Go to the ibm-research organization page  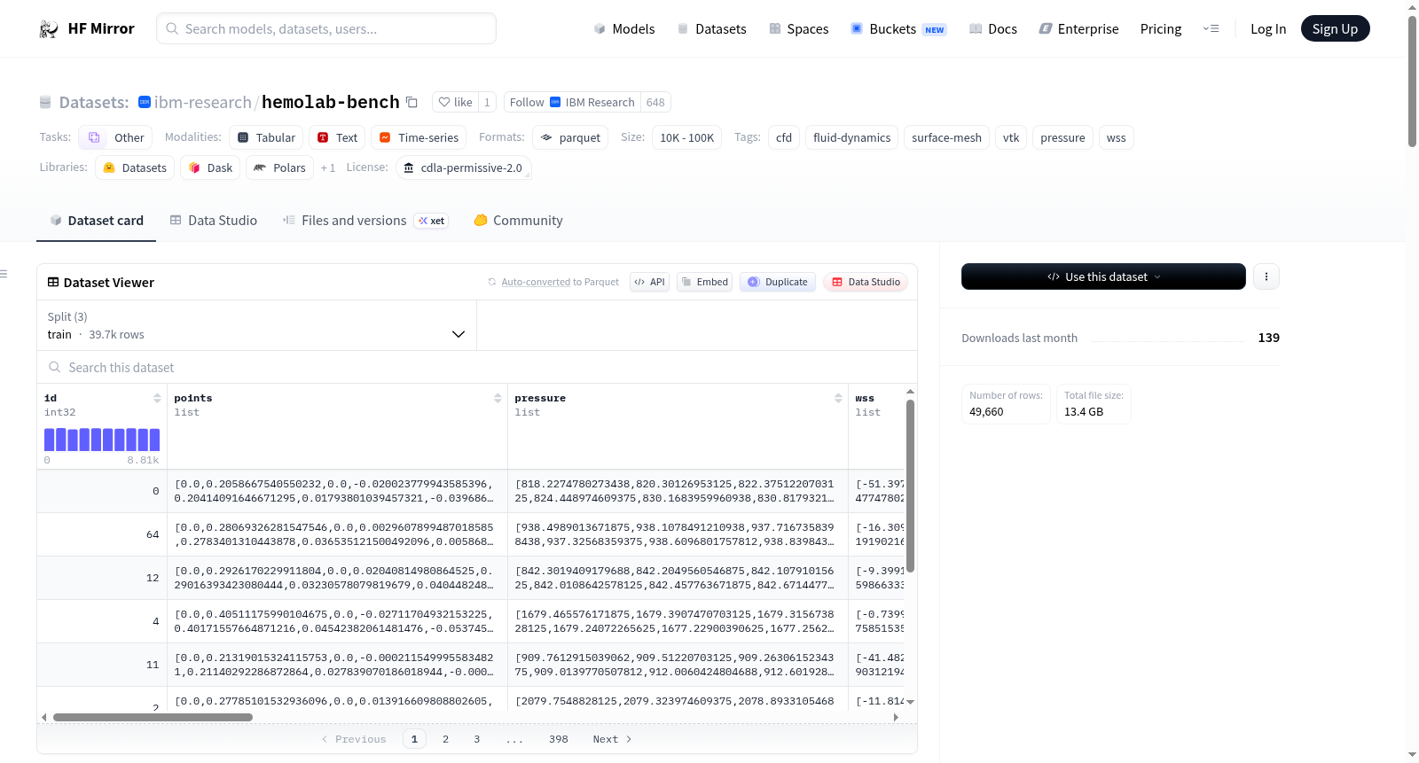pos(203,103)
